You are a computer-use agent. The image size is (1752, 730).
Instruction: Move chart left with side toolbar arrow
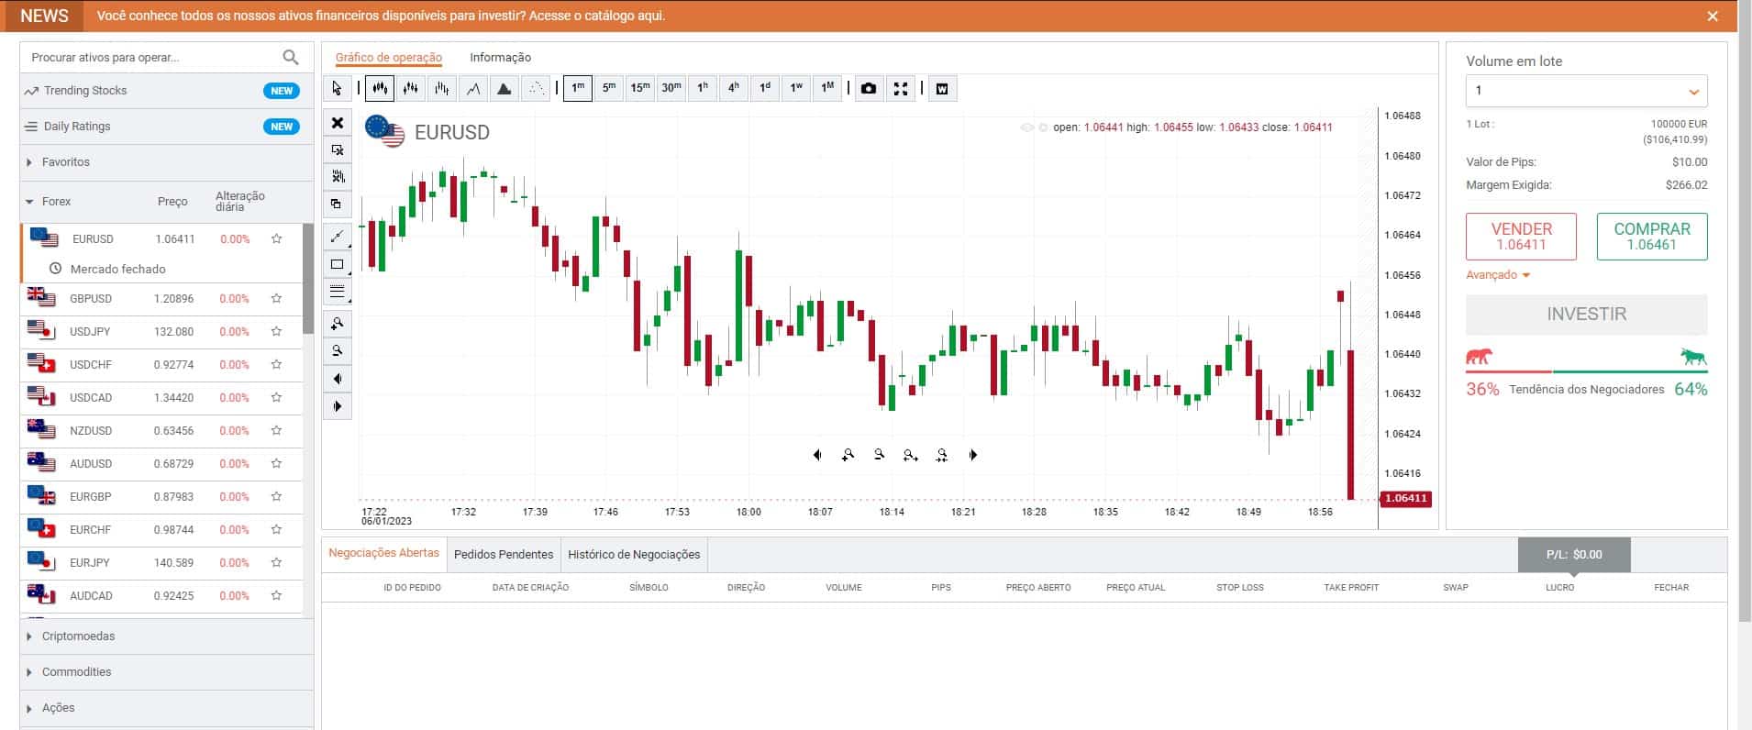pyautogui.click(x=337, y=379)
